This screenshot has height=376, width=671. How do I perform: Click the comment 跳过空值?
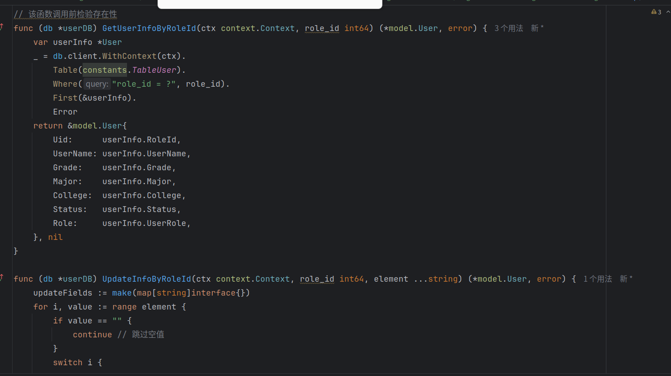point(141,335)
